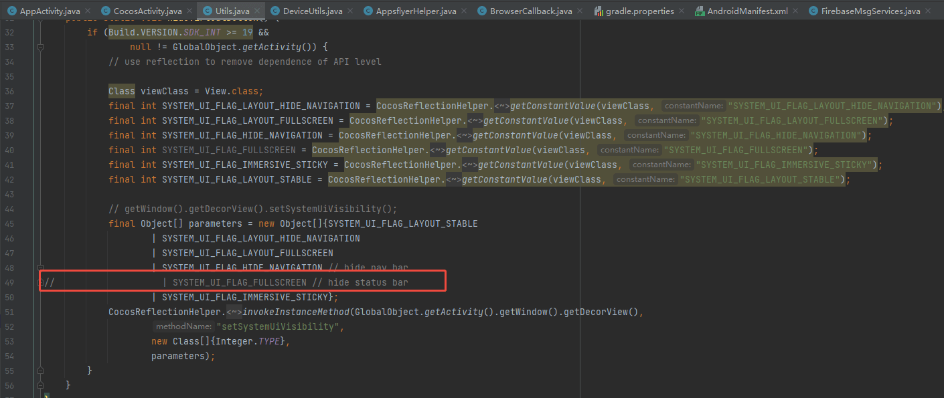Click constantName hint before "SYSTEM_UI_FLAG_LAYOUT_STABLE" string
The width and height of the screenshot is (944, 398).
coord(645,179)
